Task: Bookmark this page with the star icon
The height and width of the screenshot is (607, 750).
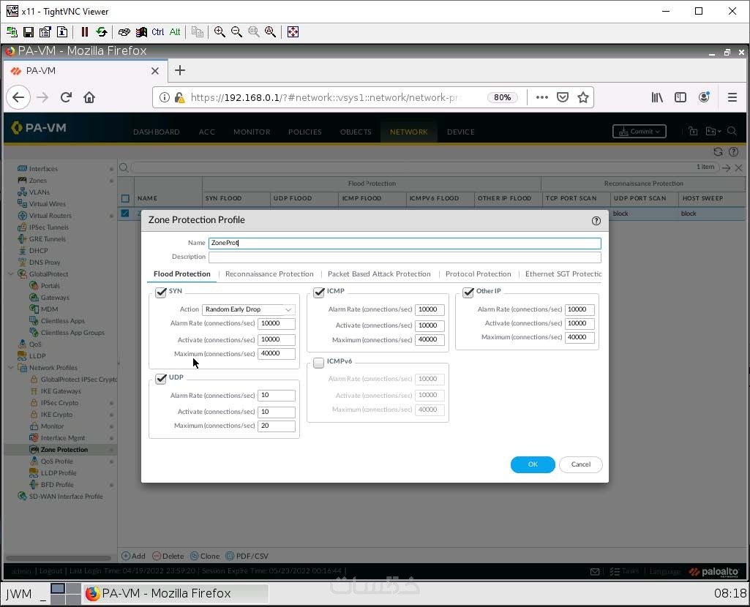Action: (x=582, y=97)
